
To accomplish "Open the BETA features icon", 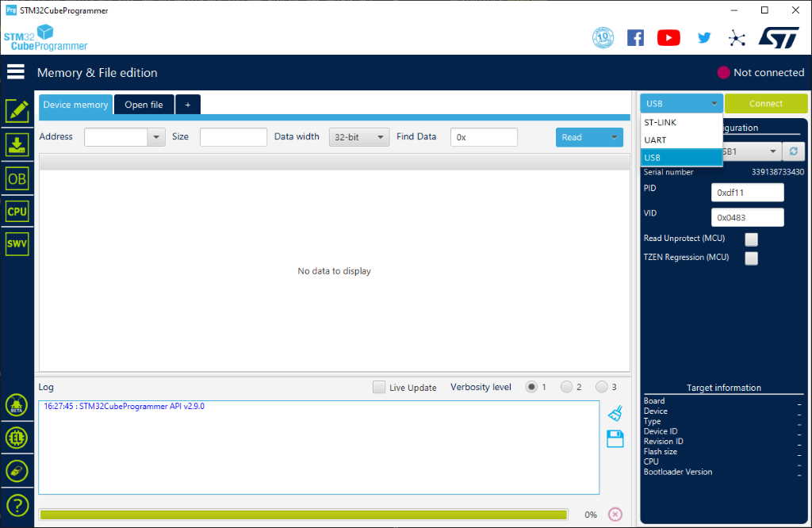I will 17,405.
